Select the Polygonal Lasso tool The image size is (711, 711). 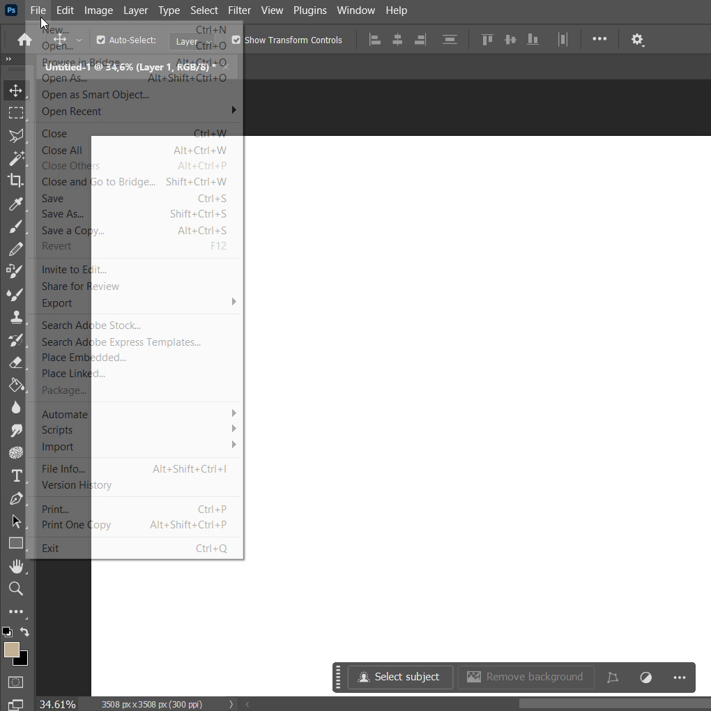pyautogui.click(x=16, y=135)
